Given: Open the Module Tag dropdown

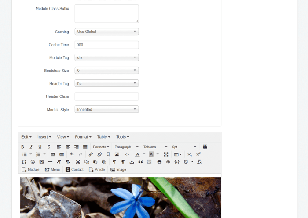Looking at the screenshot, I should (x=106, y=57).
